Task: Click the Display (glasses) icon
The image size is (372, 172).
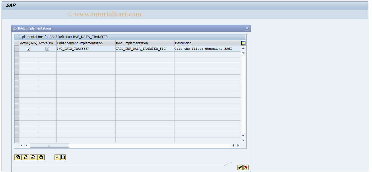Action: pos(57,157)
